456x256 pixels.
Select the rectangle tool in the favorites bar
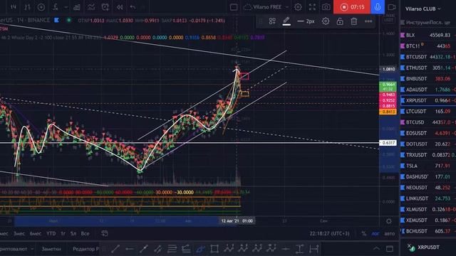(x=214, y=249)
